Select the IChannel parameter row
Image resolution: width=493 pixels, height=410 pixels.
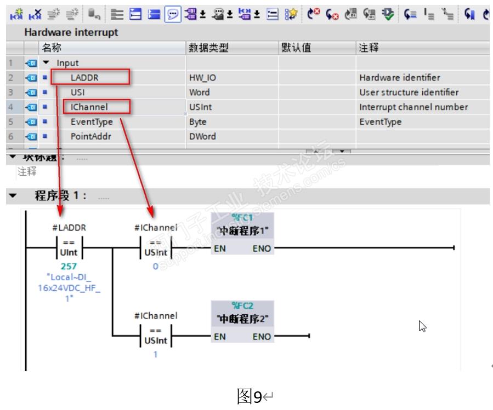coord(247,107)
